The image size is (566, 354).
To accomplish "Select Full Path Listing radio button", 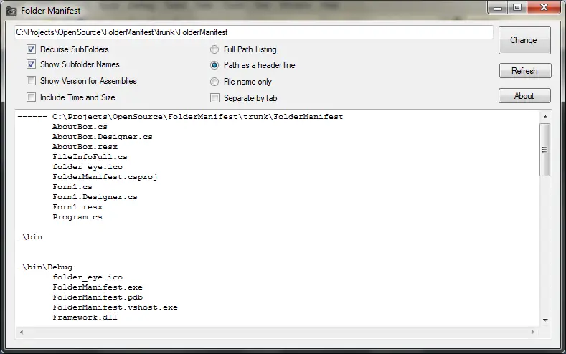I will click(214, 49).
